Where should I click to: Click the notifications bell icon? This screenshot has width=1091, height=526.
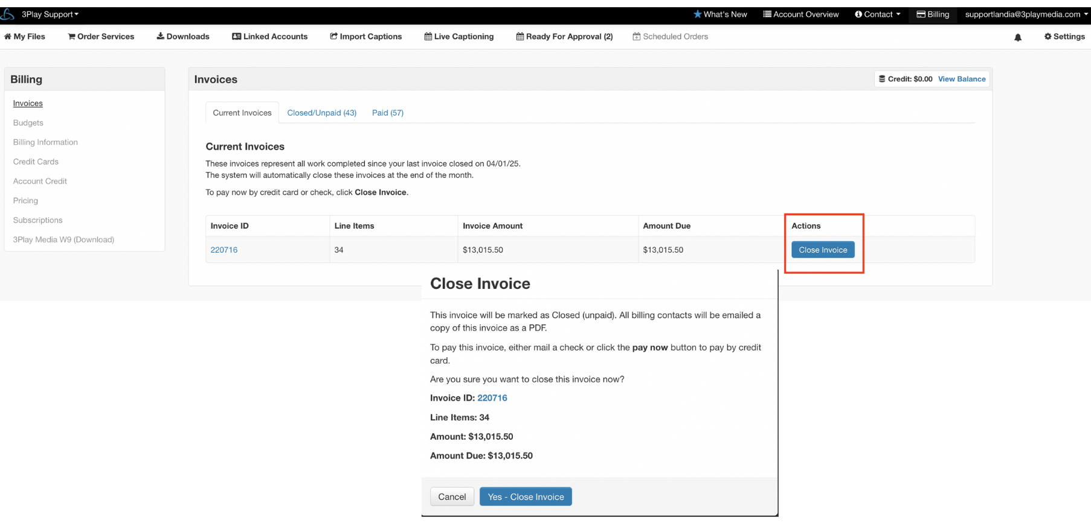(1018, 37)
